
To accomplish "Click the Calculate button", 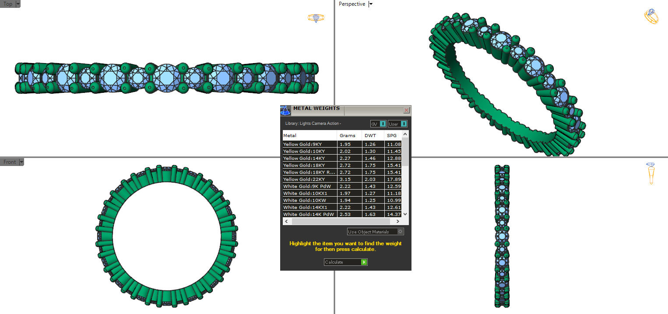I will coord(345,262).
